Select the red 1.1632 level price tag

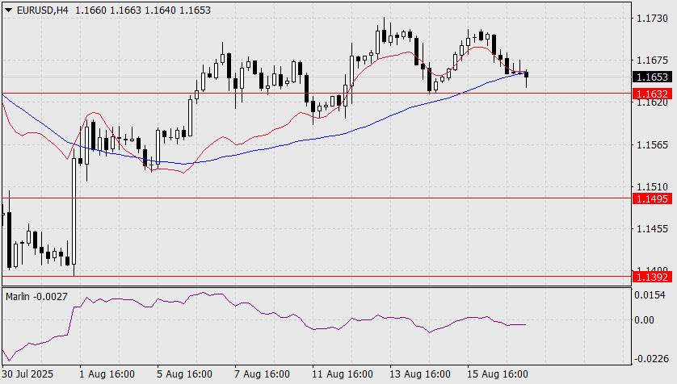coord(653,94)
